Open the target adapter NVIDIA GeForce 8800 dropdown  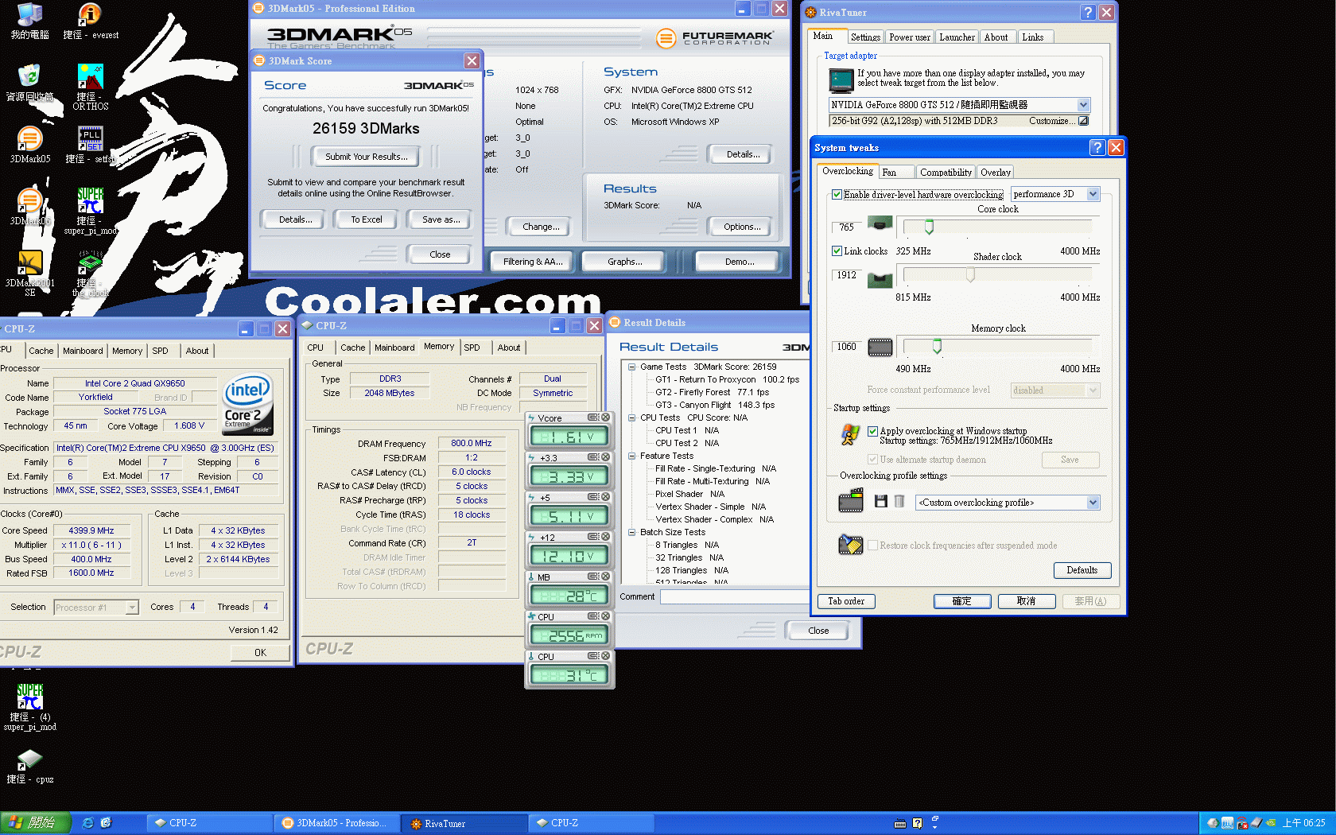coord(1083,105)
